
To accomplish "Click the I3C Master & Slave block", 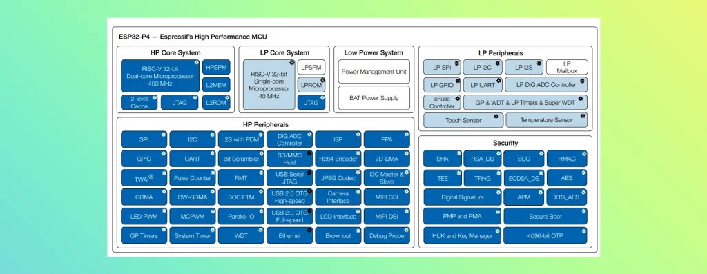I will [387, 178].
